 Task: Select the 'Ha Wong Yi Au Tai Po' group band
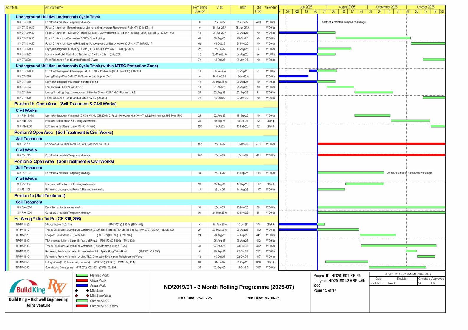144,219
